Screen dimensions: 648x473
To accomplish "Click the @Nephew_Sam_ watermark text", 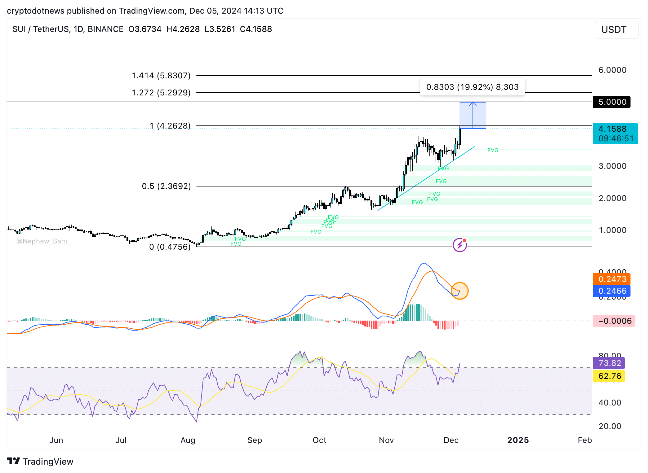I will [x=44, y=241].
